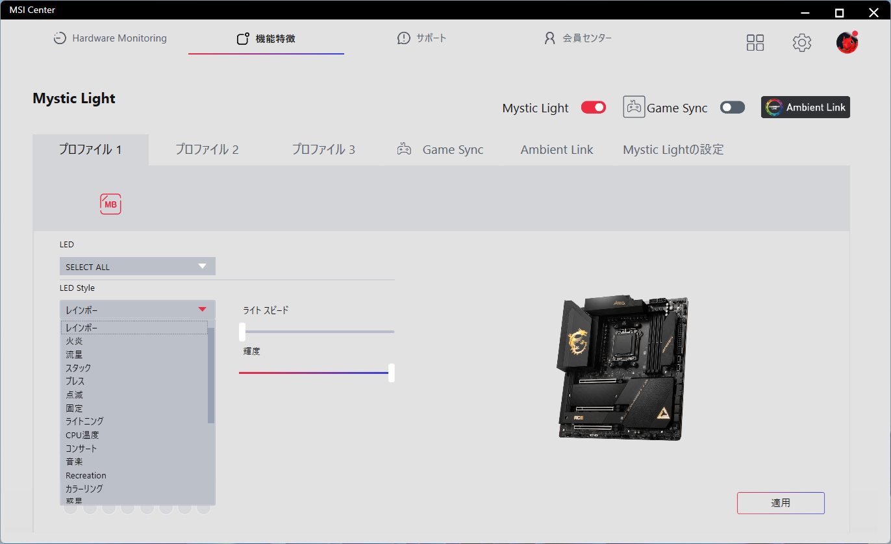Choose 流星 LED style
Viewport: 891px width, 544px height.
click(134, 354)
